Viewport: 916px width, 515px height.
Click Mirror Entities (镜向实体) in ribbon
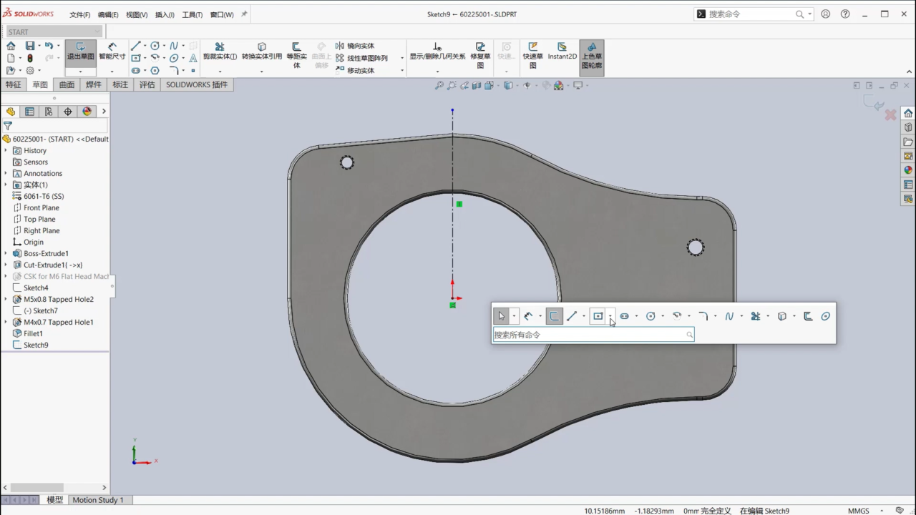coord(355,46)
